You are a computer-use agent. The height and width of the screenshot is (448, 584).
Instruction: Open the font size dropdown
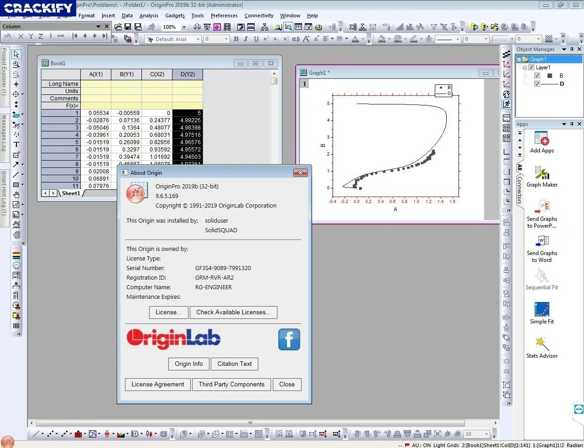pyautogui.click(x=226, y=39)
